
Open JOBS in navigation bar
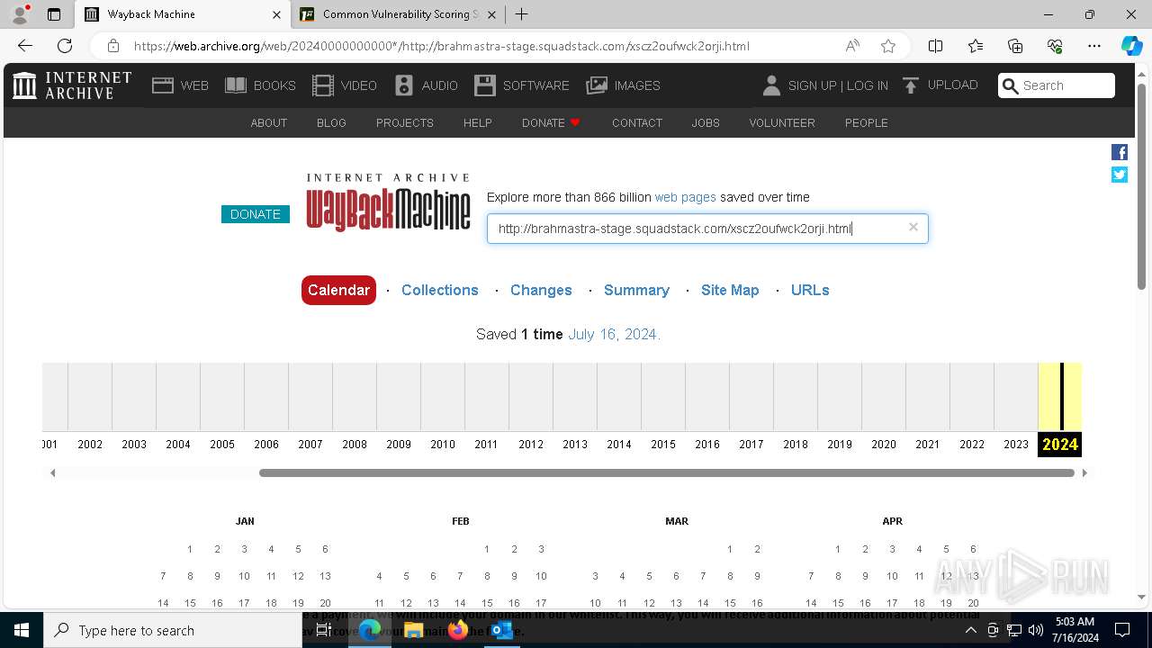[706, 122]
